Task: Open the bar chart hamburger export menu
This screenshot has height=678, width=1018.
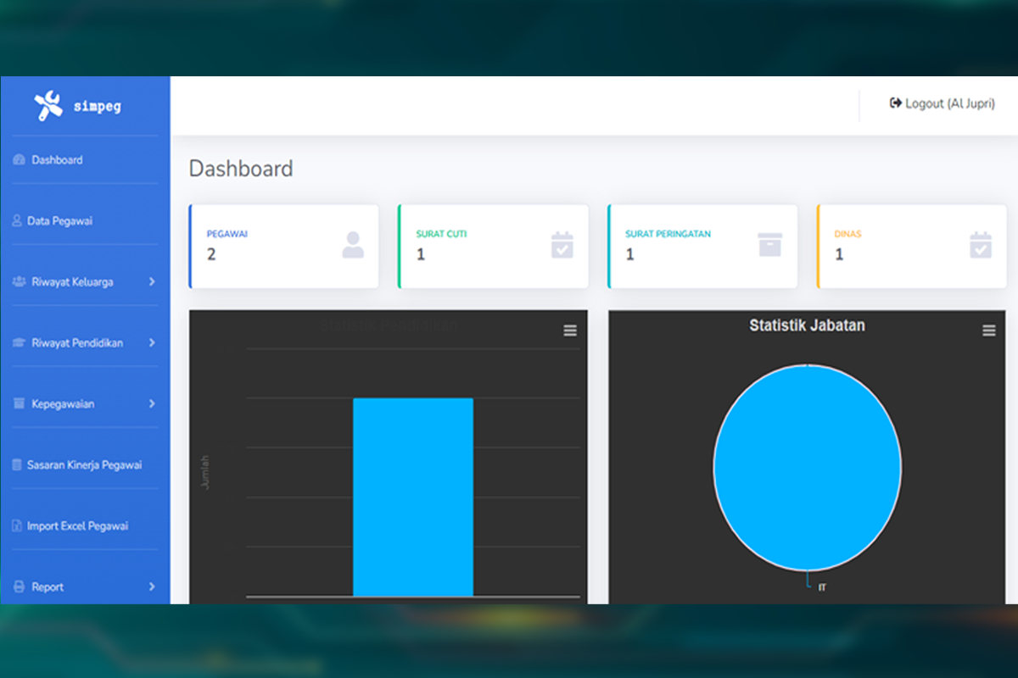Action: (570, 331)
